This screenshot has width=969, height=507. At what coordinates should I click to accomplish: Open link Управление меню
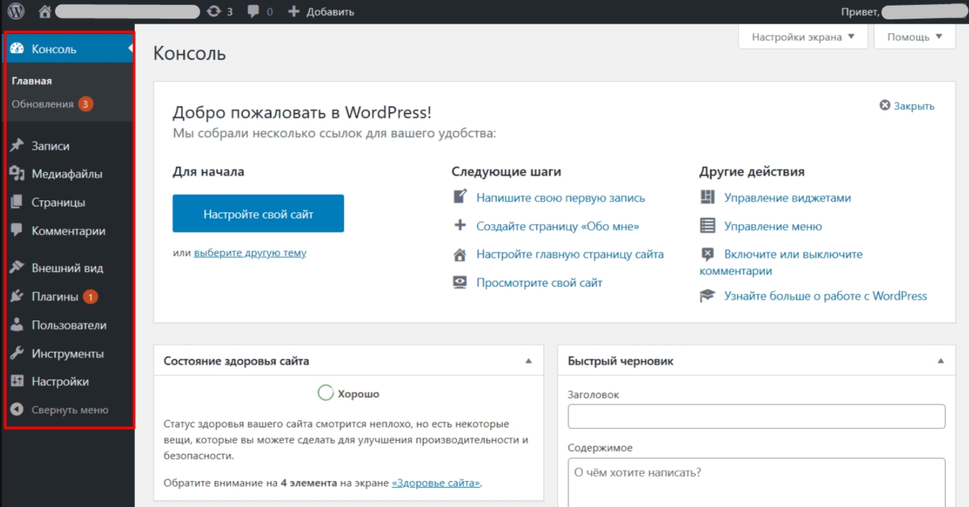pyautogui.click(x=773, y=226)
